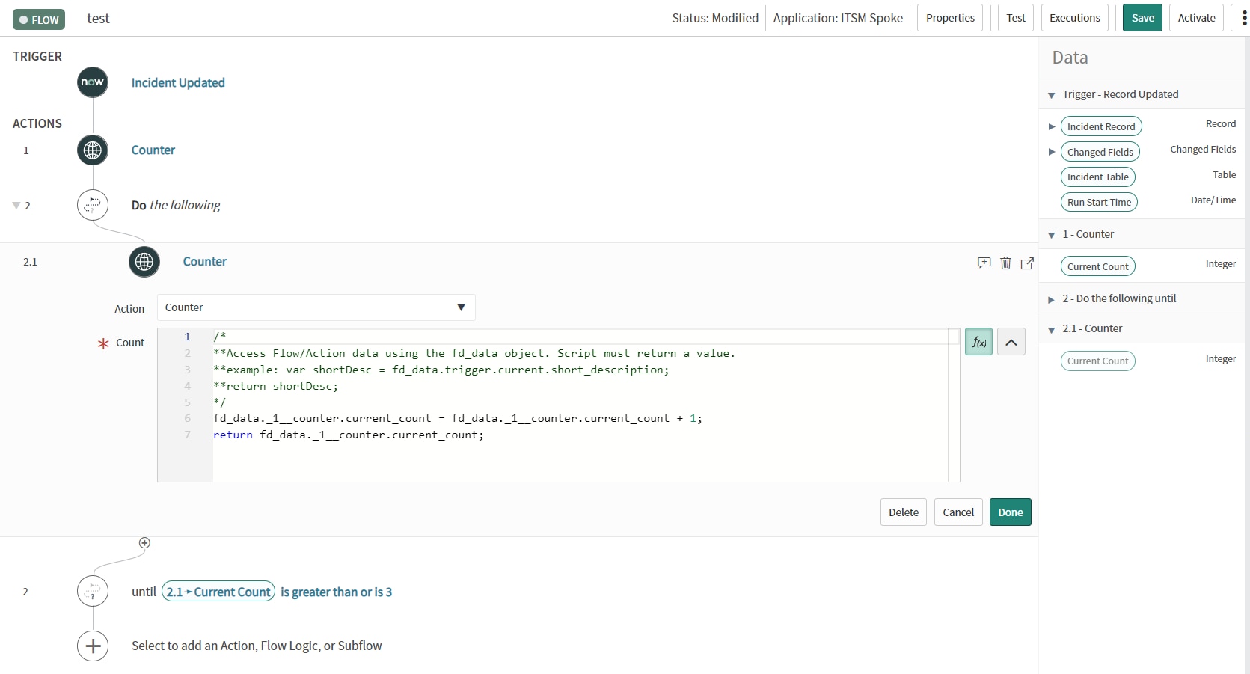
Task: Click large plus icon to add an Action
Action: pos(93,646)
